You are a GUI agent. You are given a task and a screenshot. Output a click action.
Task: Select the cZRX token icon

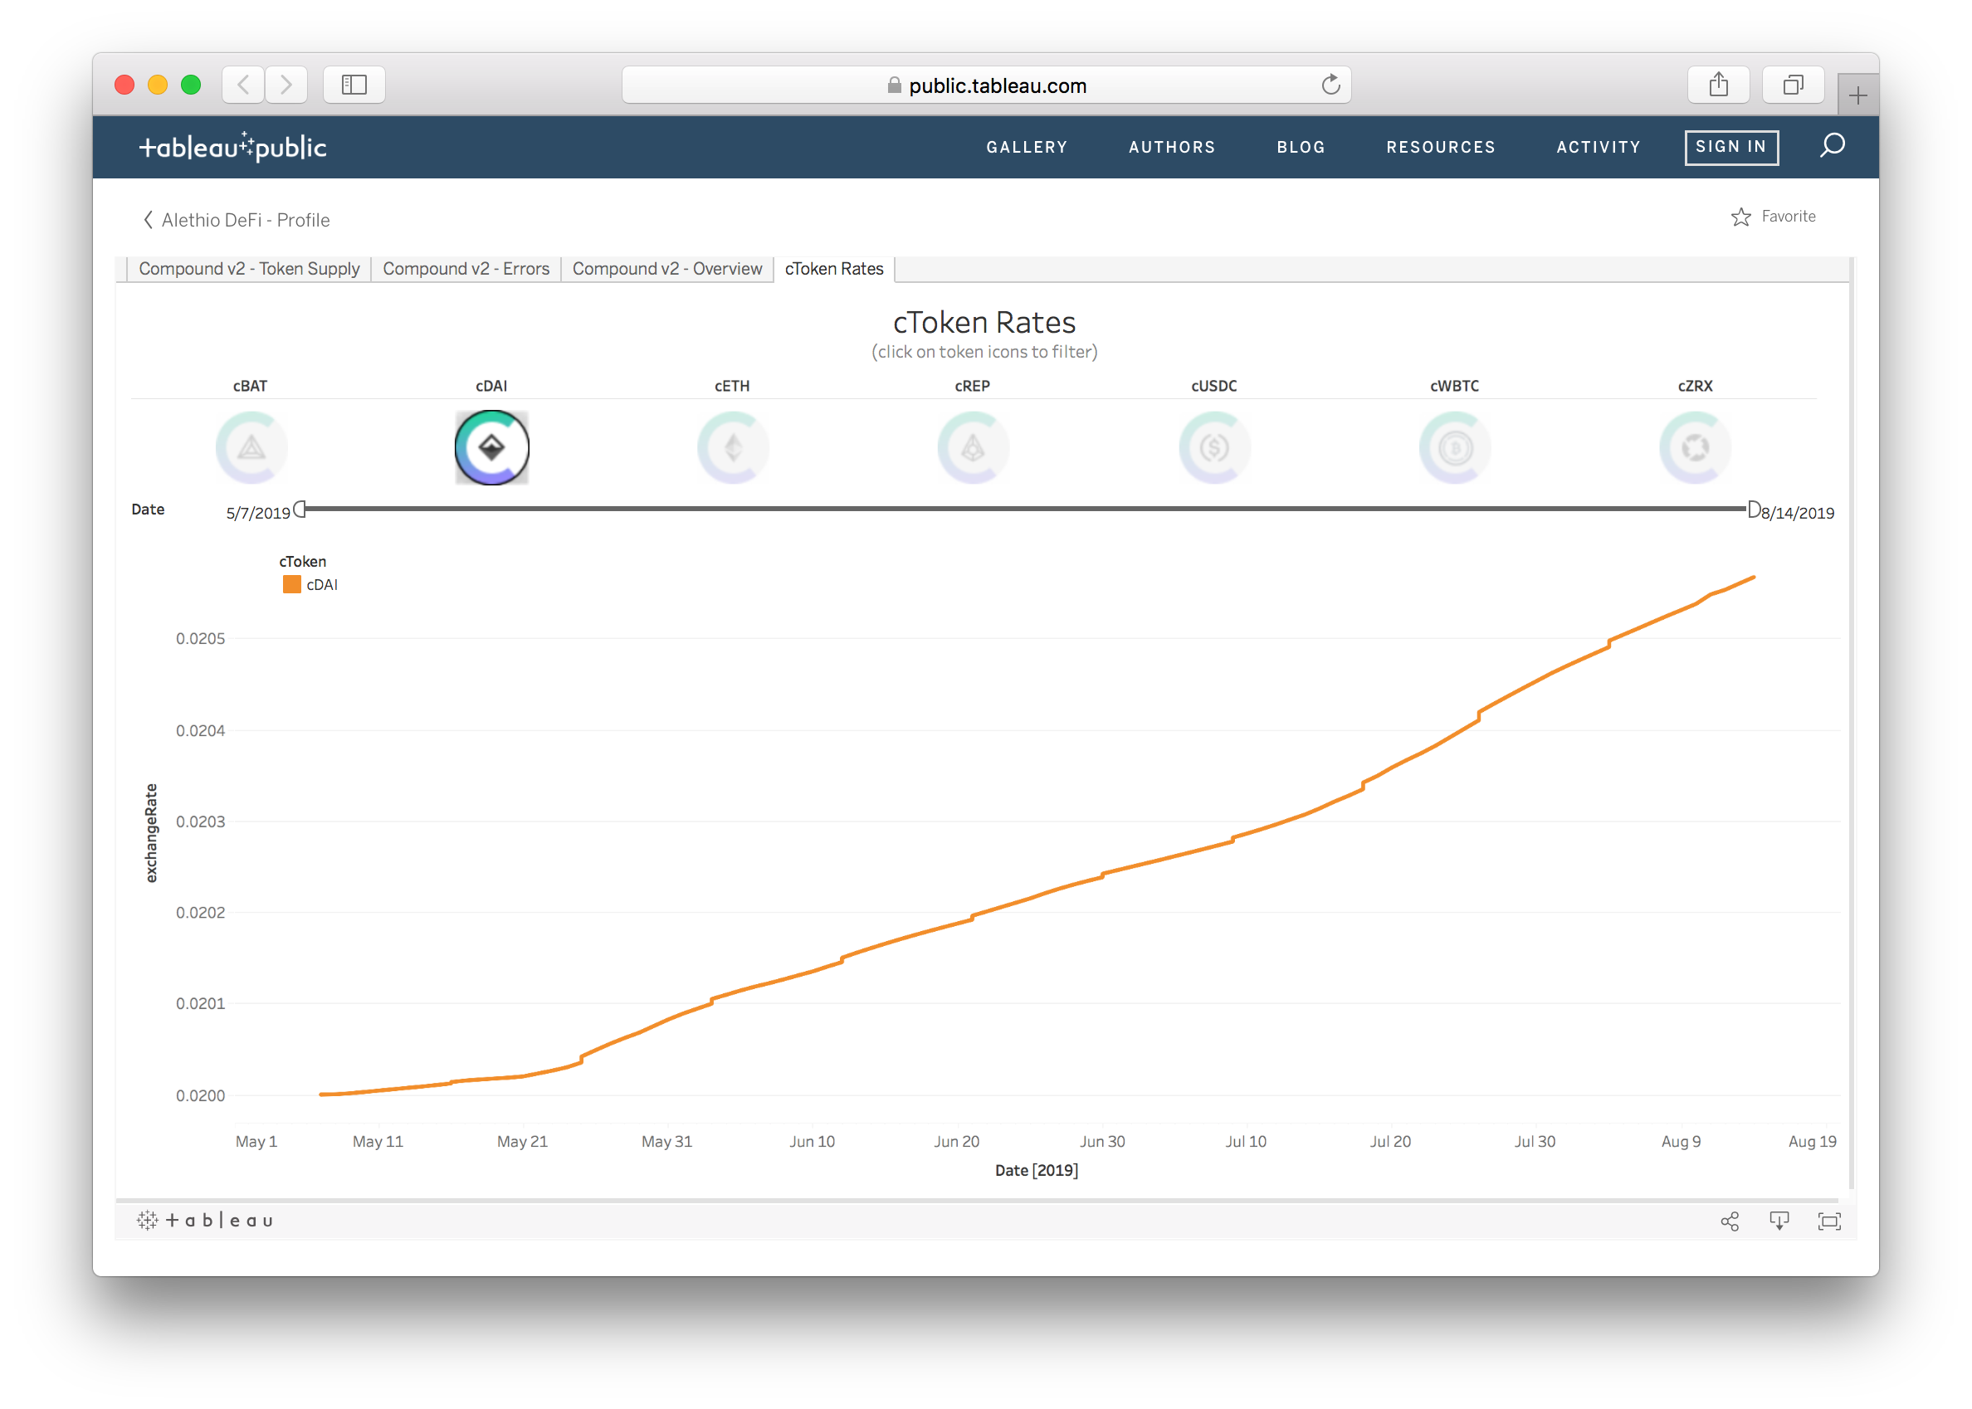pyautogui.click(x=1696, y=448)
